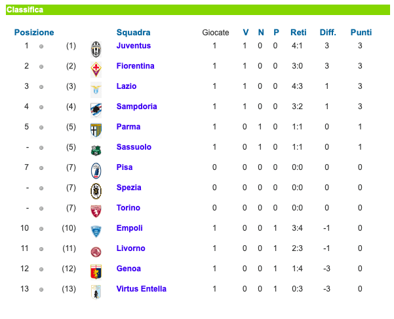Click the Squadra column header
Image resolution: width=394 pixels, height=319 pixels.
134,32
